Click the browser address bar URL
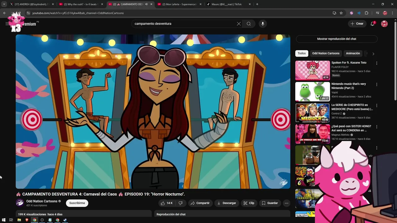Screen dimensions: 397x223 click(x=78, y=13)
